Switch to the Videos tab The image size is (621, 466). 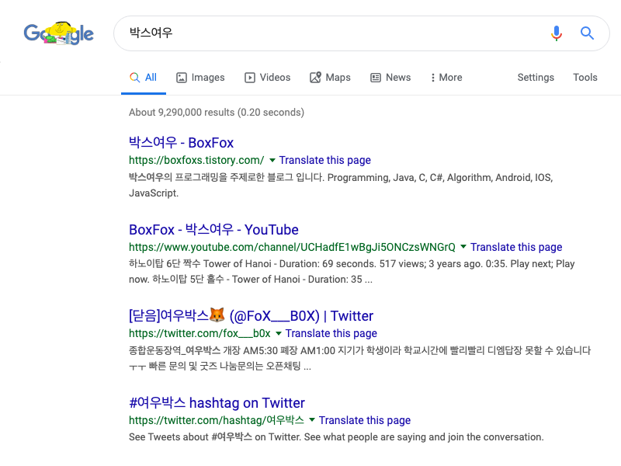point(267,77)
